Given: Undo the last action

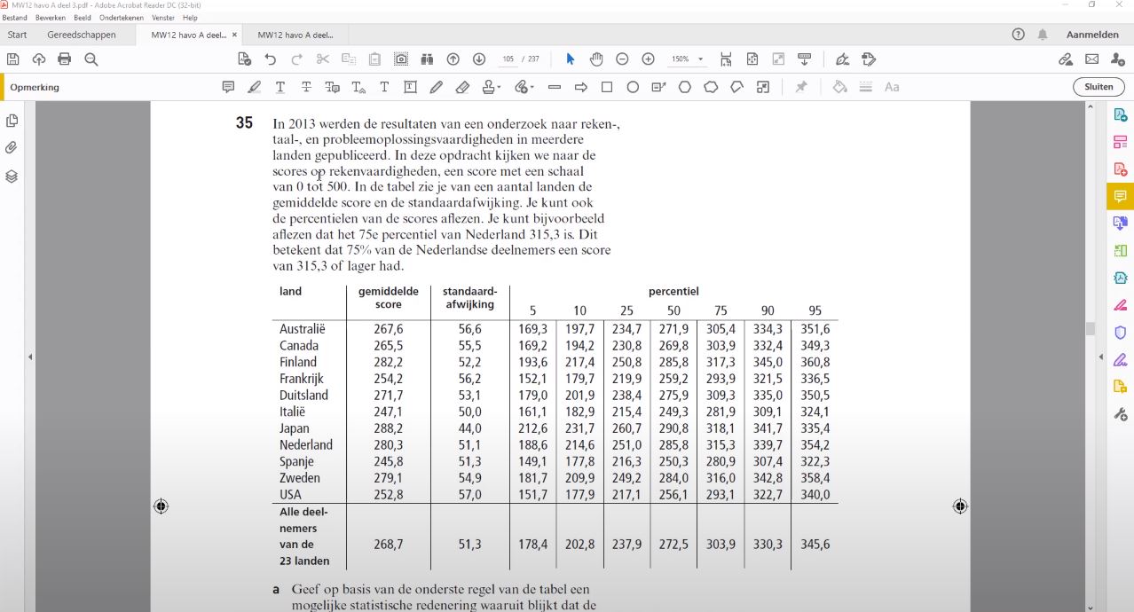Looking at the screenshot, I should [271, 59].
